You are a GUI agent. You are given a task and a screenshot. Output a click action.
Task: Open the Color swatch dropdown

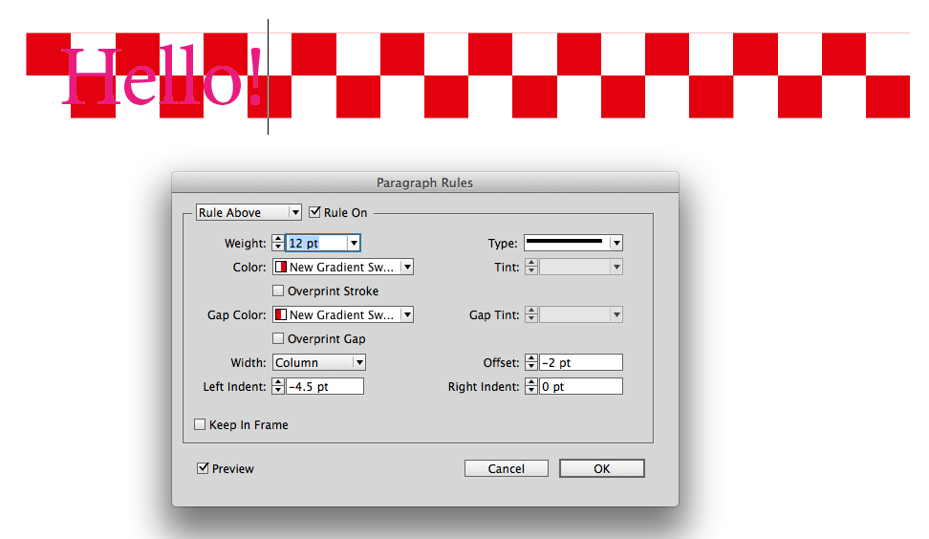click(343, 268)
